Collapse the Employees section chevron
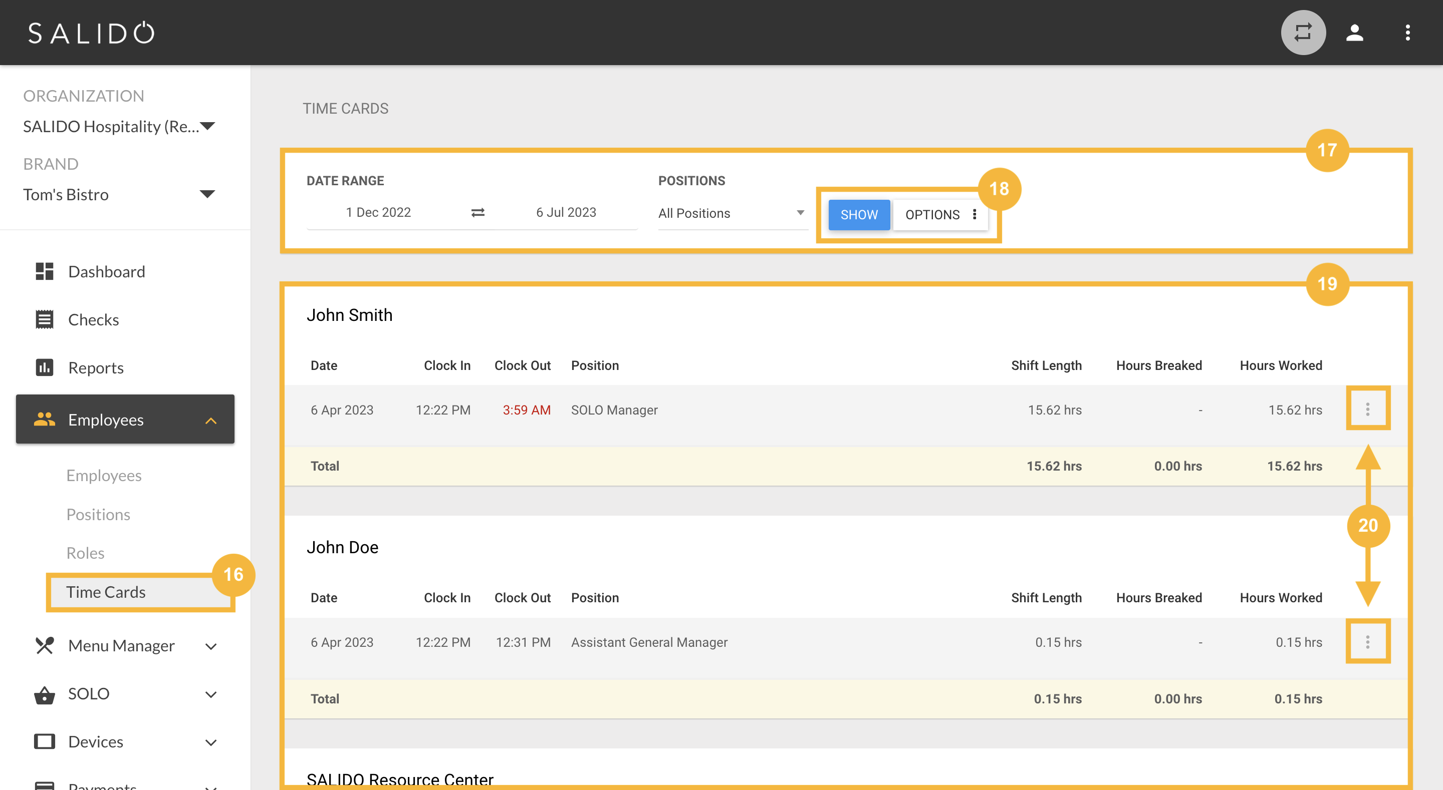The image size is (1443, 790). click(210, 421)
